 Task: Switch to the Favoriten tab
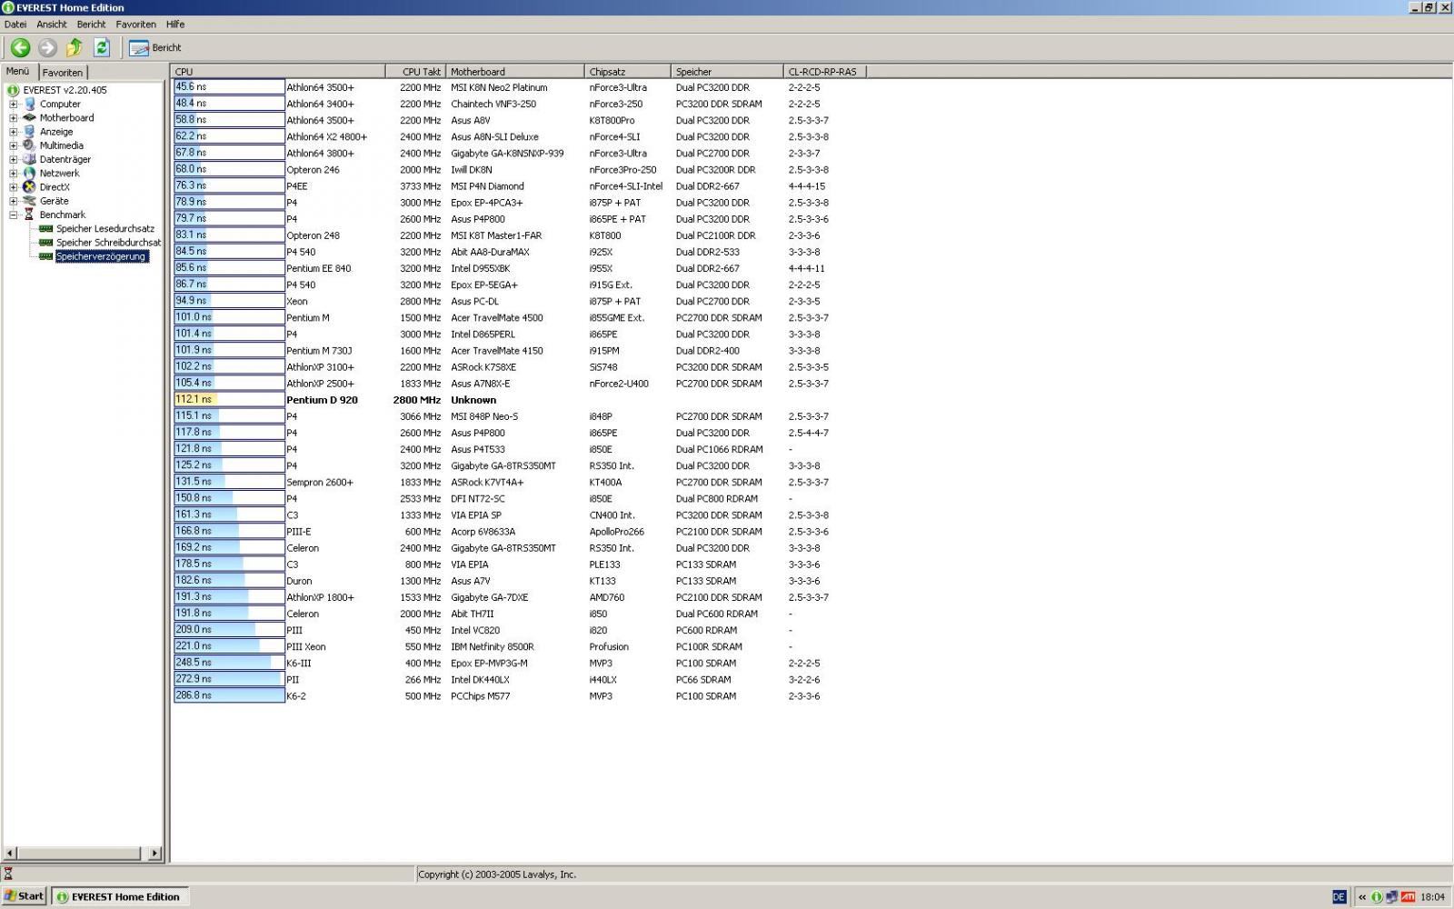coord(63,72)
